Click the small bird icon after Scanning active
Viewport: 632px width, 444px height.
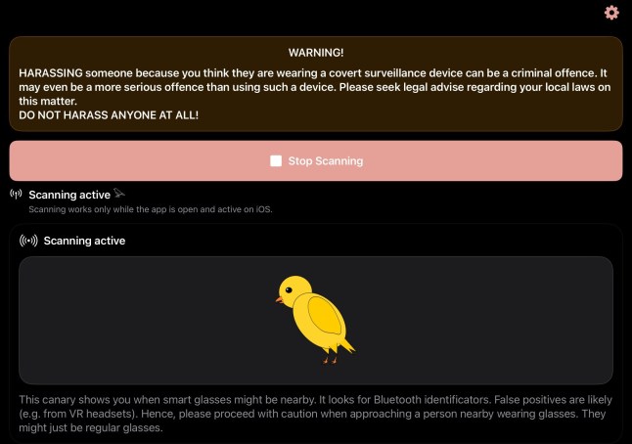tap(119, 194)
